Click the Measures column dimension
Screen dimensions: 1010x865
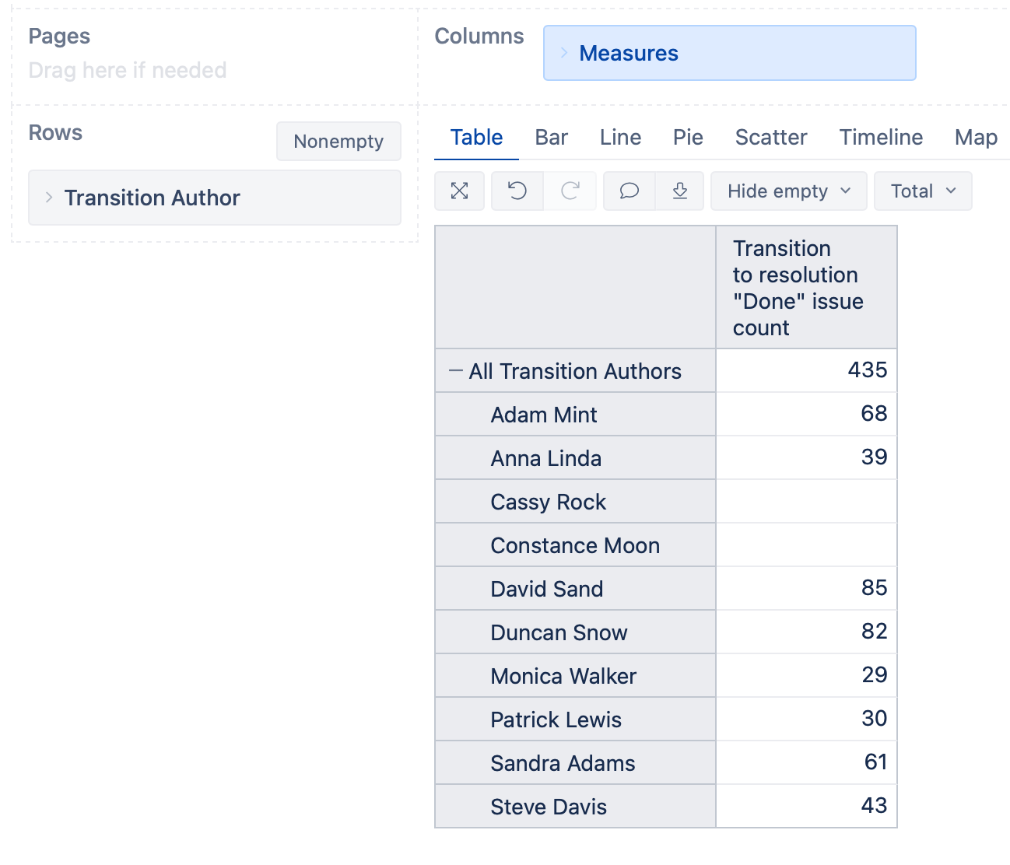(629, 54)
